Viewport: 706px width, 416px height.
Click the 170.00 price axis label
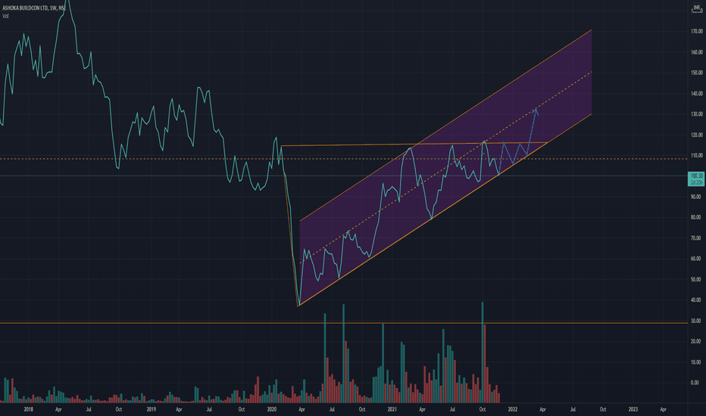pos(697,32)
